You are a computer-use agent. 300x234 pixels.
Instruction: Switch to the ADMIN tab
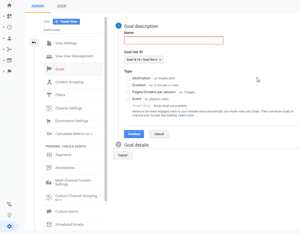(37, 6)
